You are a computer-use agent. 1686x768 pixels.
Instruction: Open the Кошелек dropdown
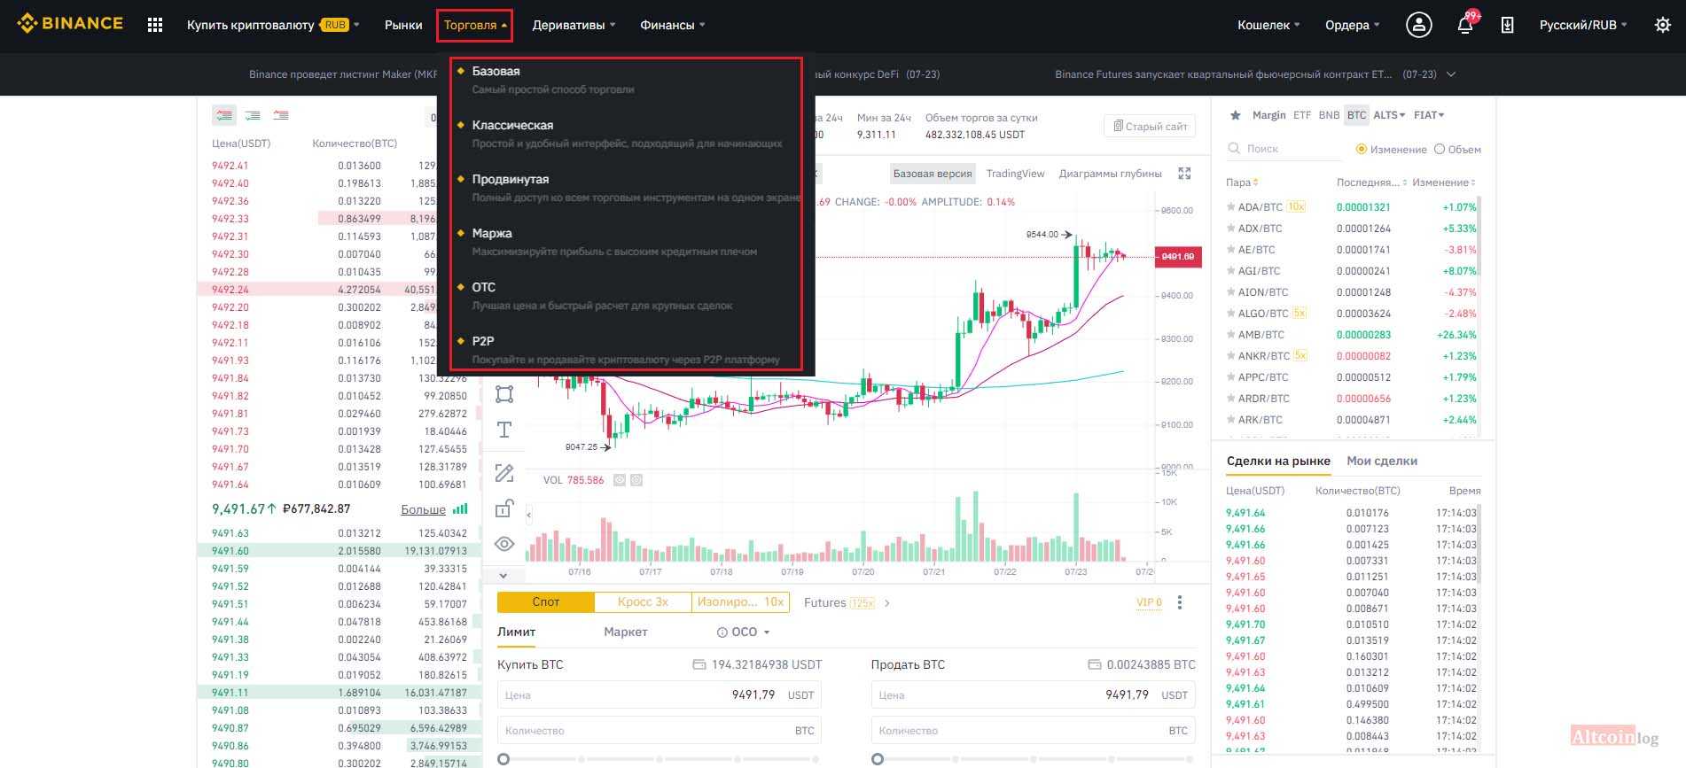pos(1268,25)
